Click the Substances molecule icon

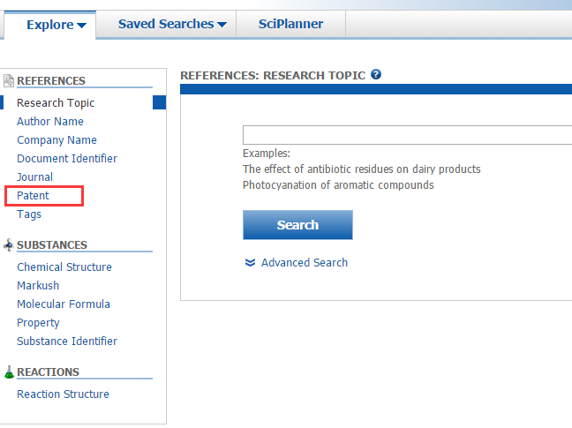click(9, 245)
